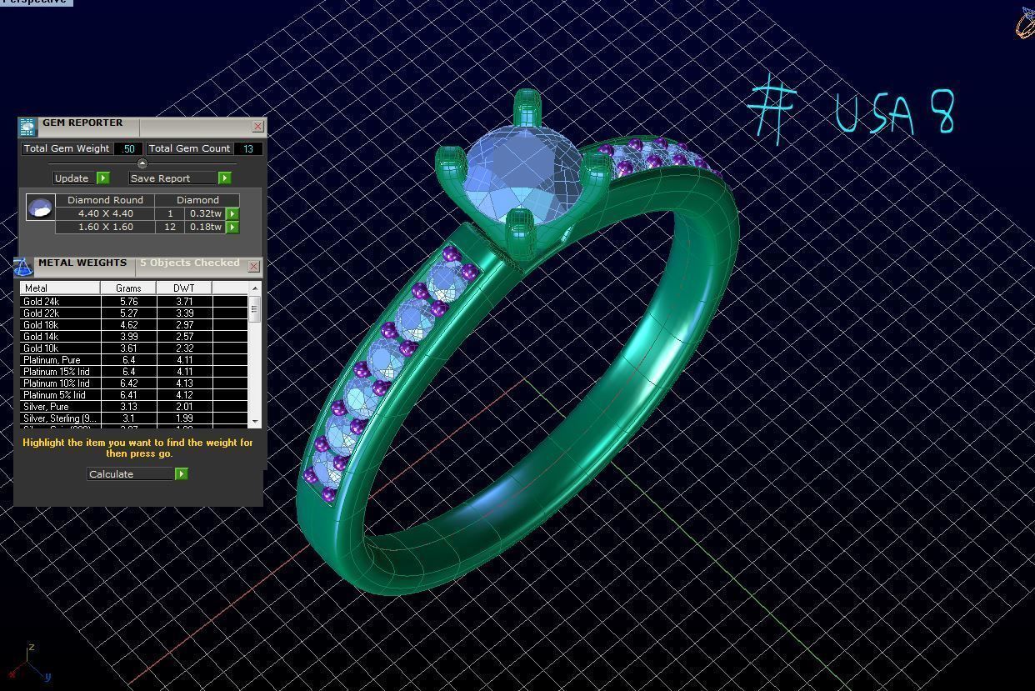
Task: Select the Platinum, Pure row
Action: (x=134, y=360)
